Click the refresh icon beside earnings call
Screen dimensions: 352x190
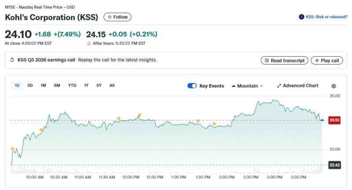click(x=12, y=60)
